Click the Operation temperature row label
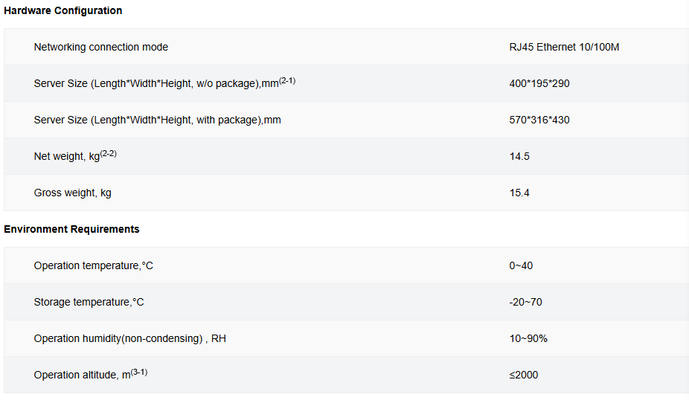Viewport: 689px width, 400px height. coord(94,265)
